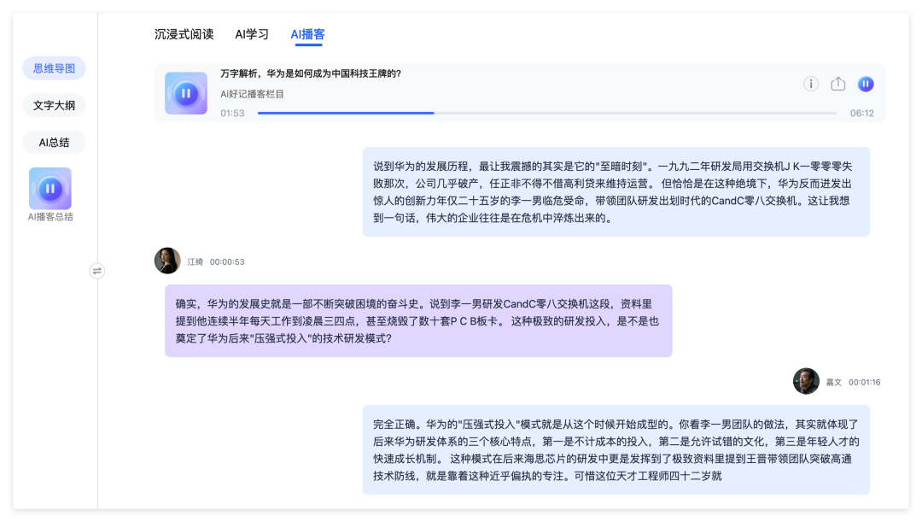The image size is (922, 522).
Task: Click 江绮's speaker avatar
Action: [x=167, y=261]
